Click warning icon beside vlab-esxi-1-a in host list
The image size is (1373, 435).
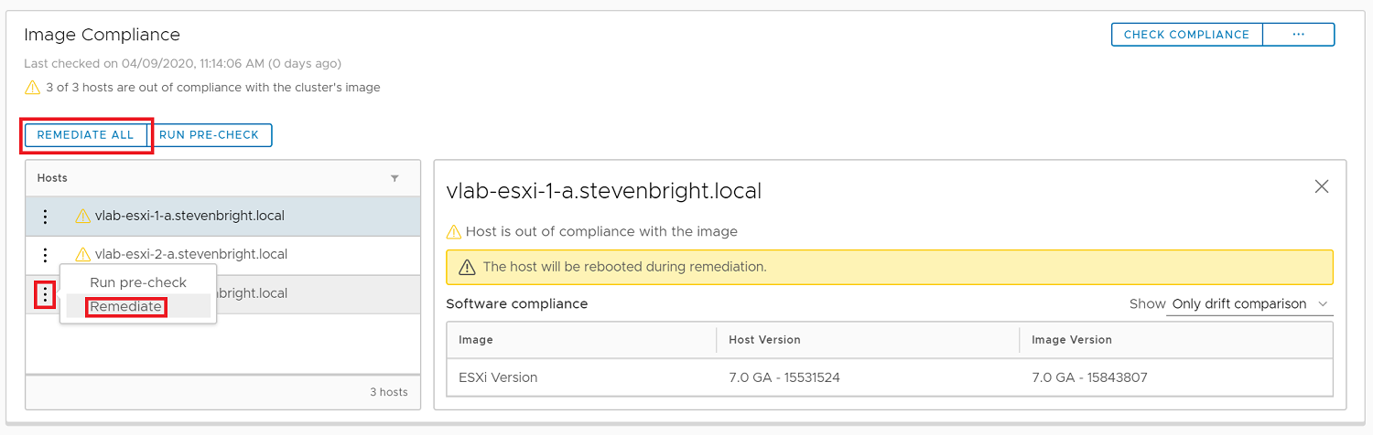point(82,217)
